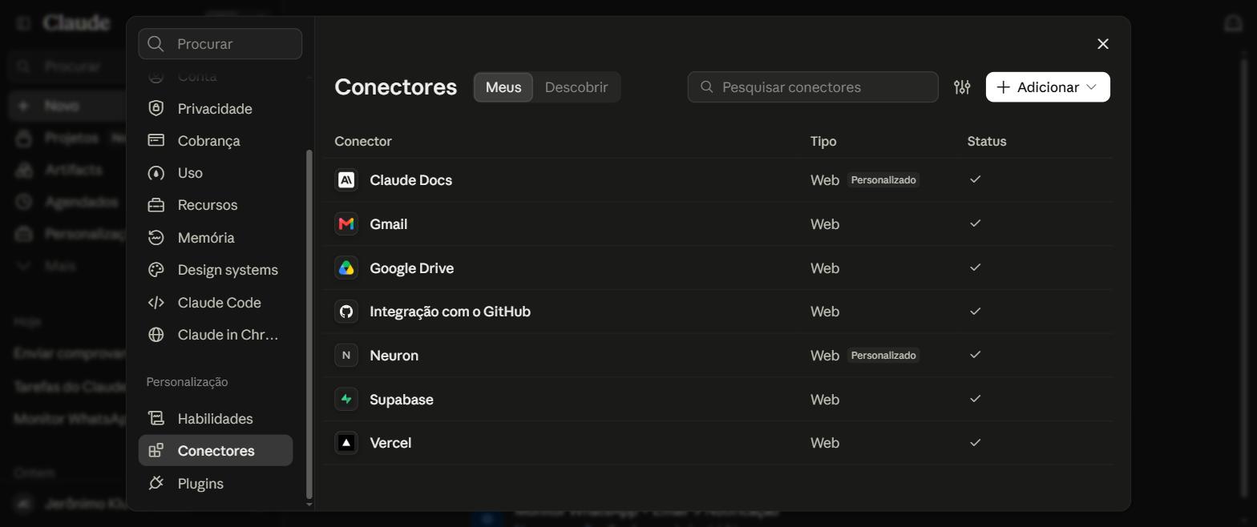Click the Privacidade shield icon
This screenshot has width=1257, height=527.
pos(156,109)
